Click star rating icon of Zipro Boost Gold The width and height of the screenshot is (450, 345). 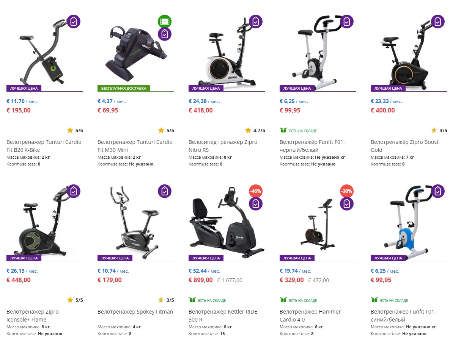434,130
